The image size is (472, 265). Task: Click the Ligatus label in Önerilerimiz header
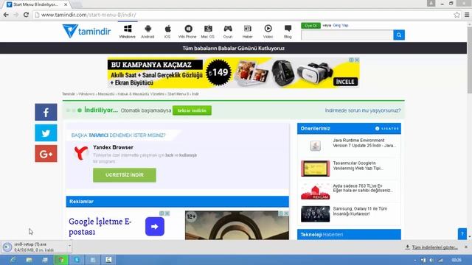(x=386, y=129)
